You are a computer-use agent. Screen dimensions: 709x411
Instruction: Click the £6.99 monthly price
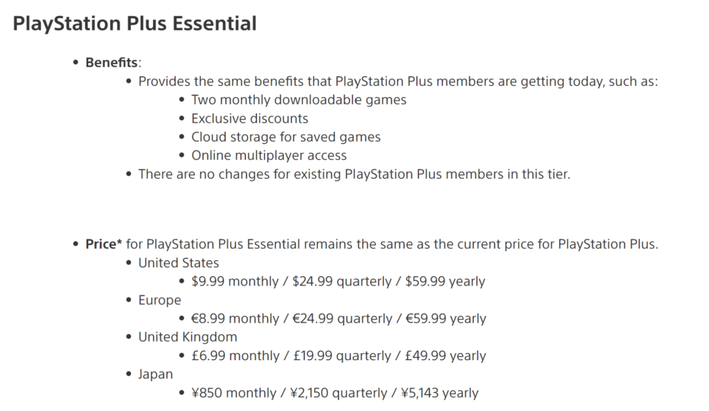point(236,355)
